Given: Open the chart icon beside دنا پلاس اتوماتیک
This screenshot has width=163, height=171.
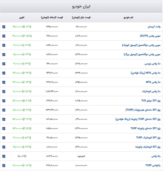Looking at the screenshot, I should 4,92.
